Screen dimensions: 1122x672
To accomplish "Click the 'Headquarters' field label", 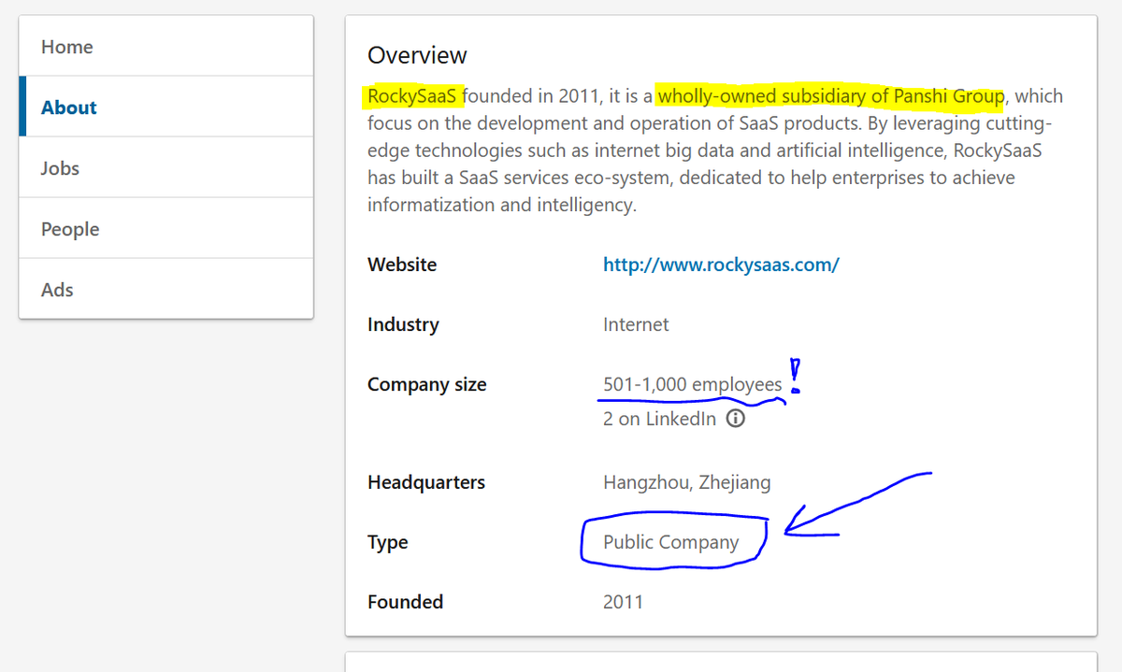I will click(x=426, y=482).
